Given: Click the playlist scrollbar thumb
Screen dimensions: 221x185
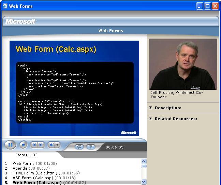Looking at the screenshot, I should click(x=144, y=166).
